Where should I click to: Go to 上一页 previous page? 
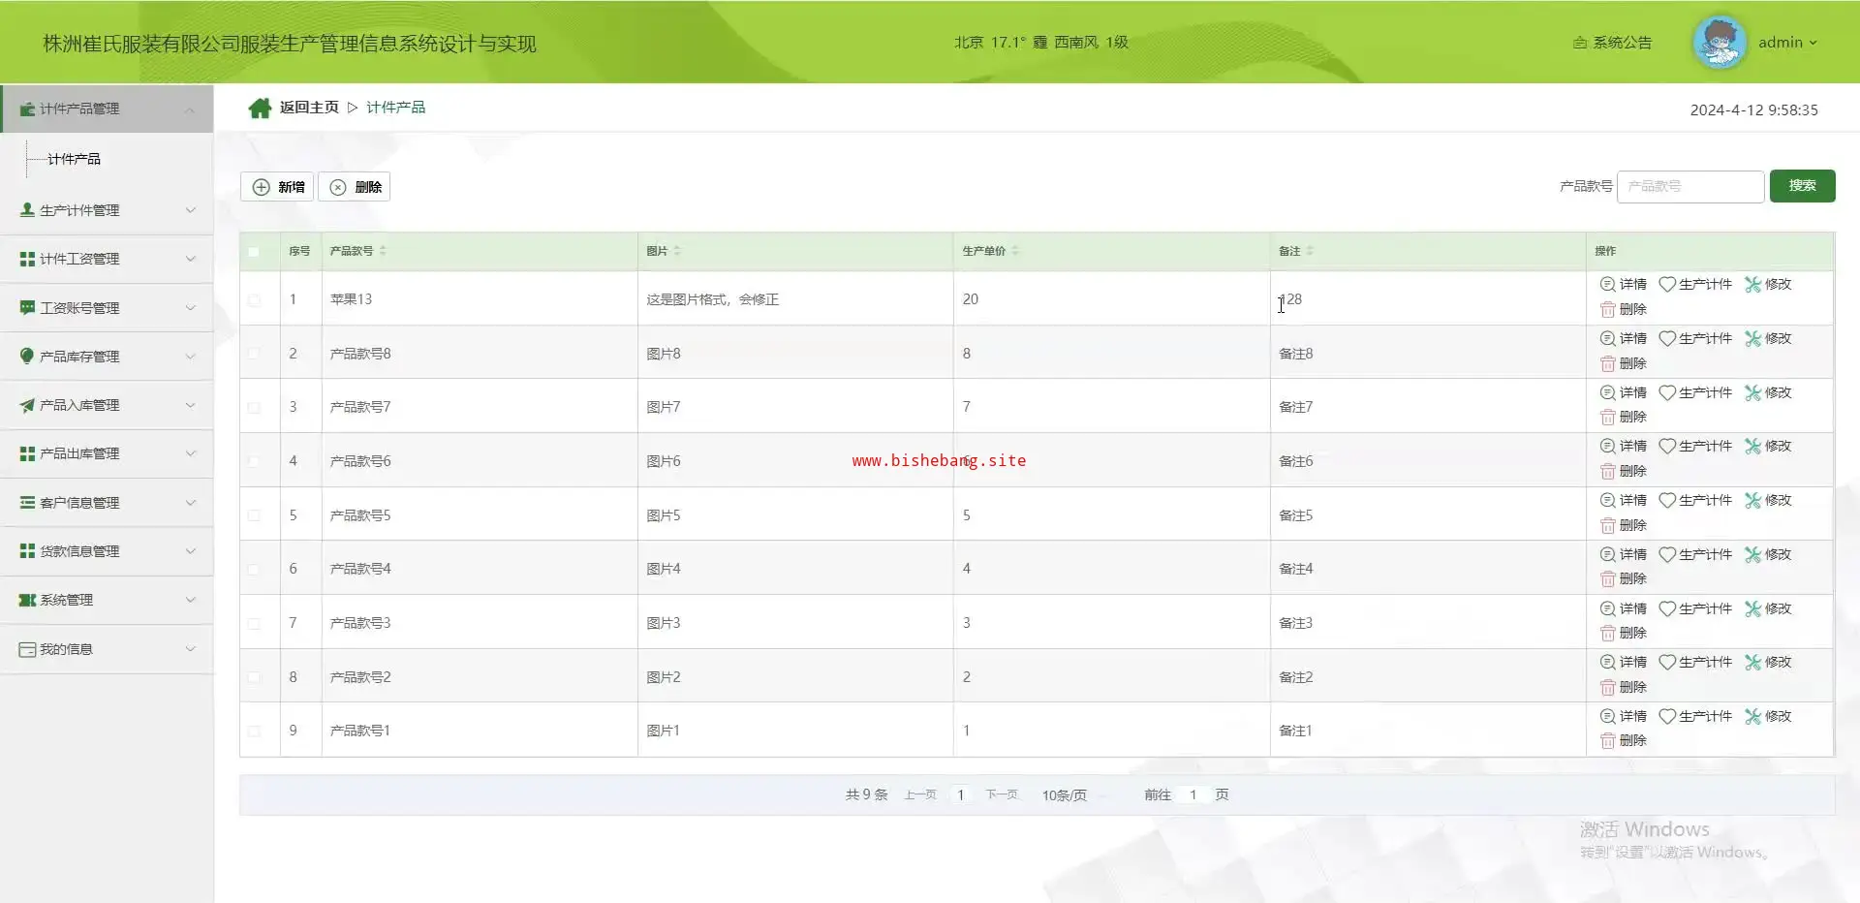pos(920,794)
